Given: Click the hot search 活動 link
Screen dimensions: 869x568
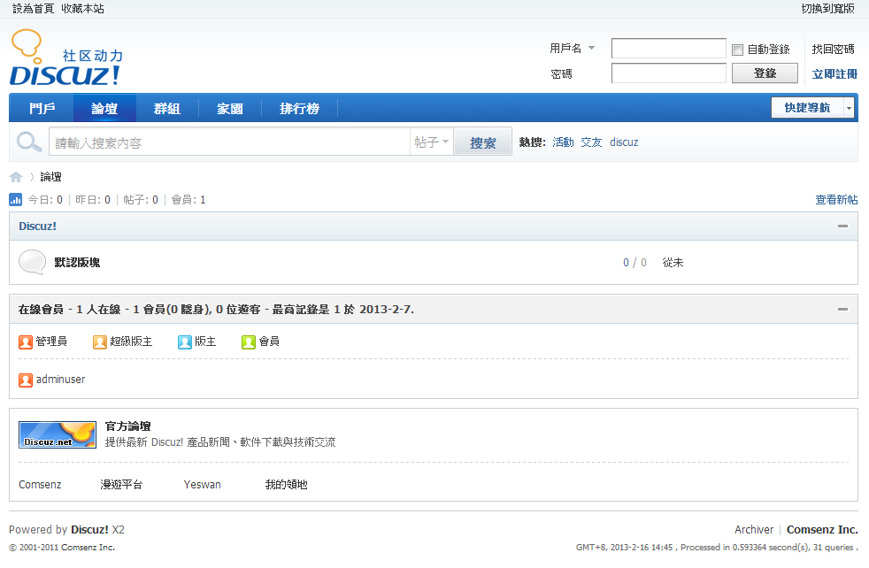Looking at the screenshot, I should coord(563,142).
